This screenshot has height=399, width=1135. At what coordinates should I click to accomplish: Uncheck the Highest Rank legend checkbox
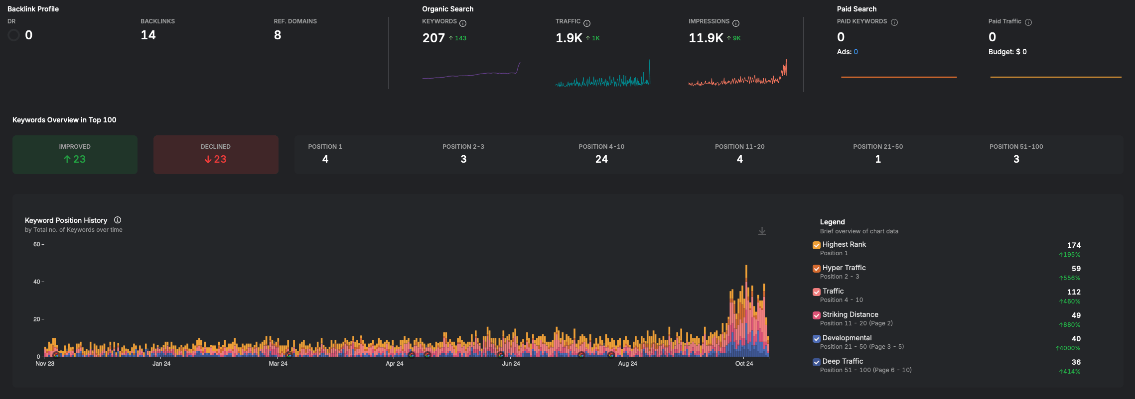coord(817,245)
